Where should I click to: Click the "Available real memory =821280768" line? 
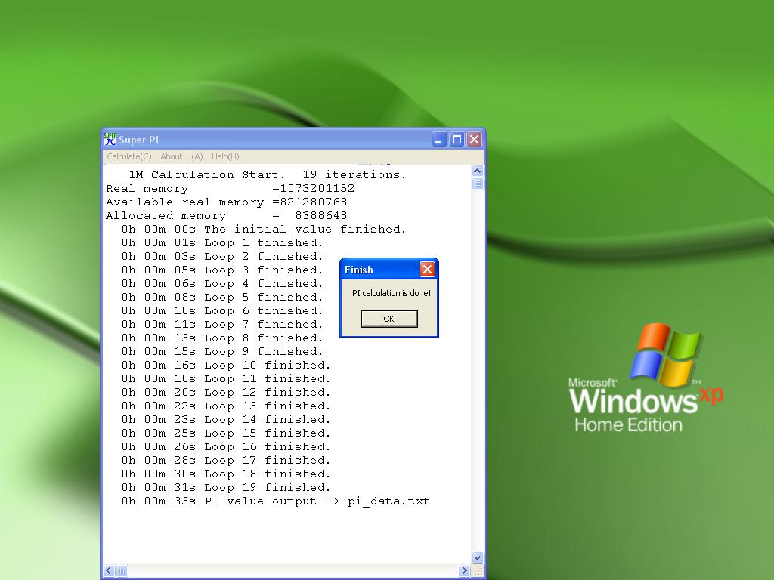coord(227,202)
